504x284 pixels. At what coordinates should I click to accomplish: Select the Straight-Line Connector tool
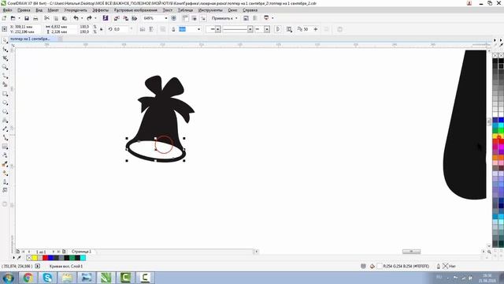pos(5,137)
